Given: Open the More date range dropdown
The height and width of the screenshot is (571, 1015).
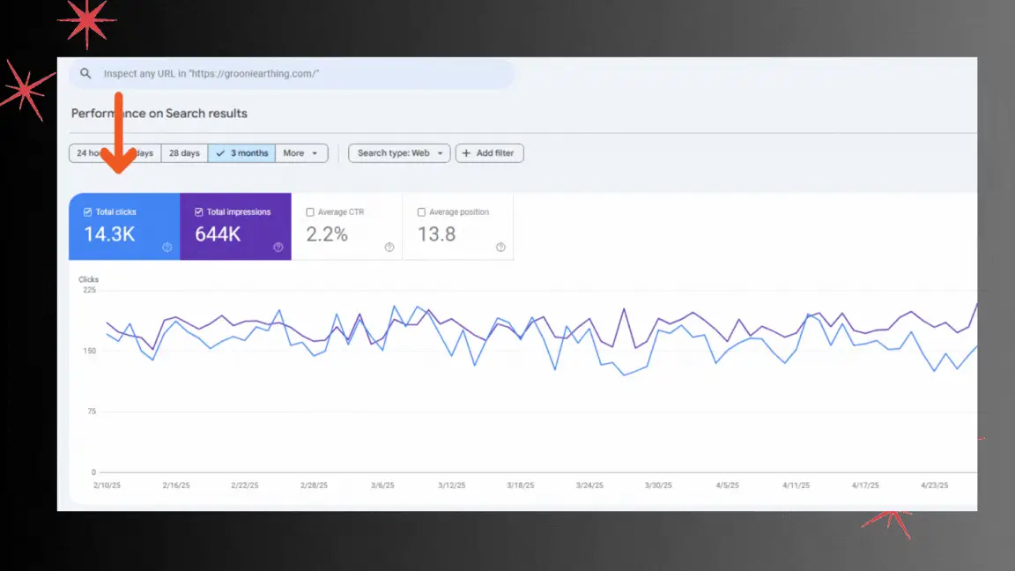Looking at the screenshot, I should point(301,152).
